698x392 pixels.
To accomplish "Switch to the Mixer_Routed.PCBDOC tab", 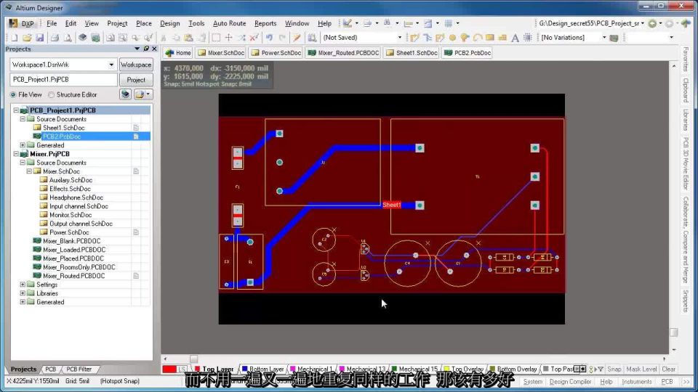I will tap(344, 53).
